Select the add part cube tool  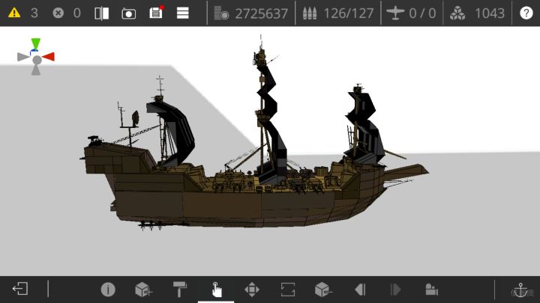[143, 289]
